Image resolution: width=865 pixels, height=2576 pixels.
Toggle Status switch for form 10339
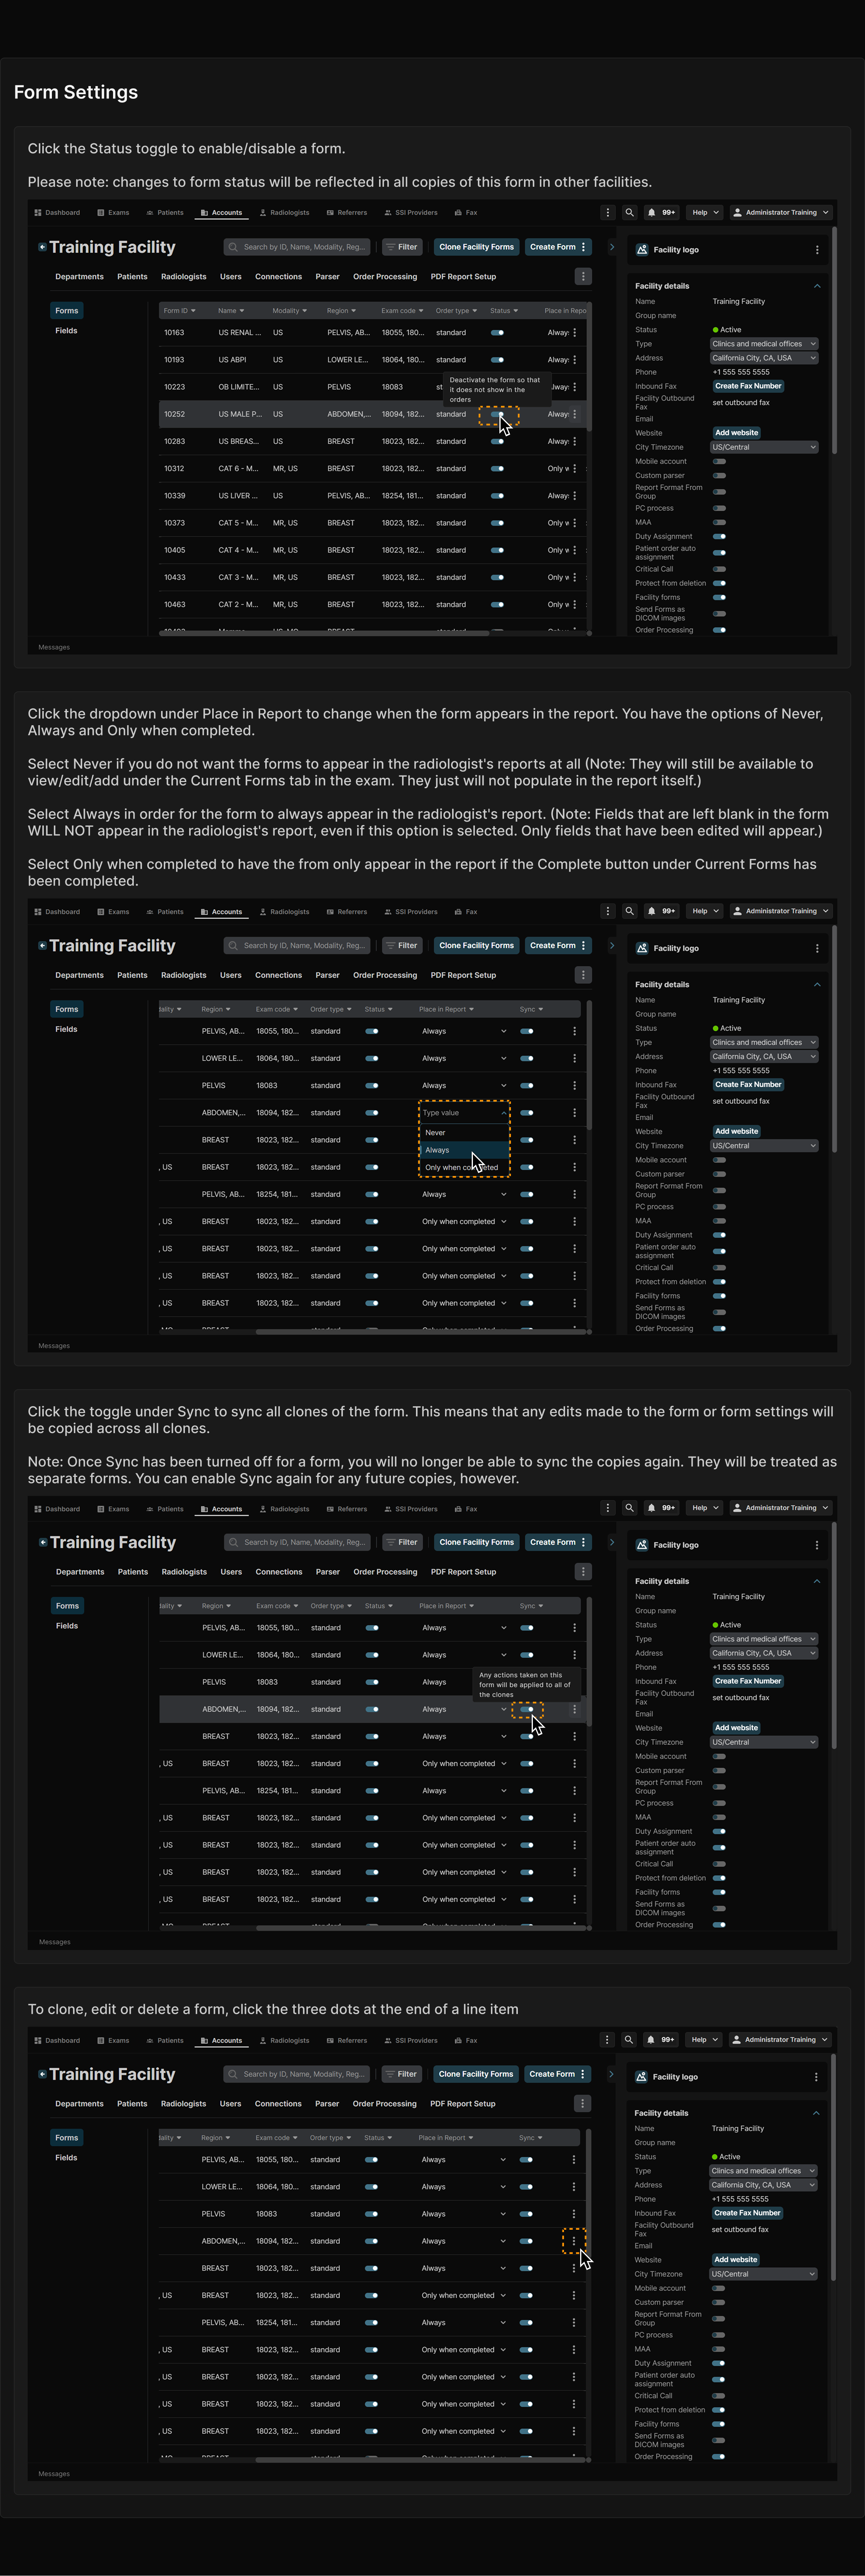point(497,496)
